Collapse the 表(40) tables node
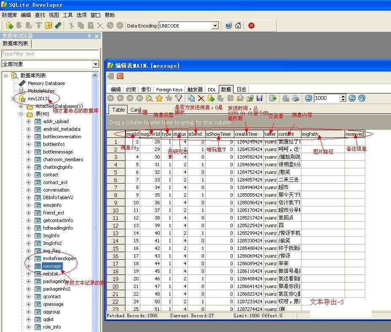The image size is (391, 332). pyautogui.click(x=21, y=114)
